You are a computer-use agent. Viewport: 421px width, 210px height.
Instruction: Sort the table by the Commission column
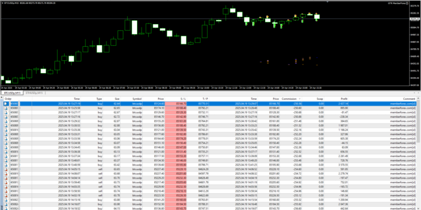coord(289,99)
